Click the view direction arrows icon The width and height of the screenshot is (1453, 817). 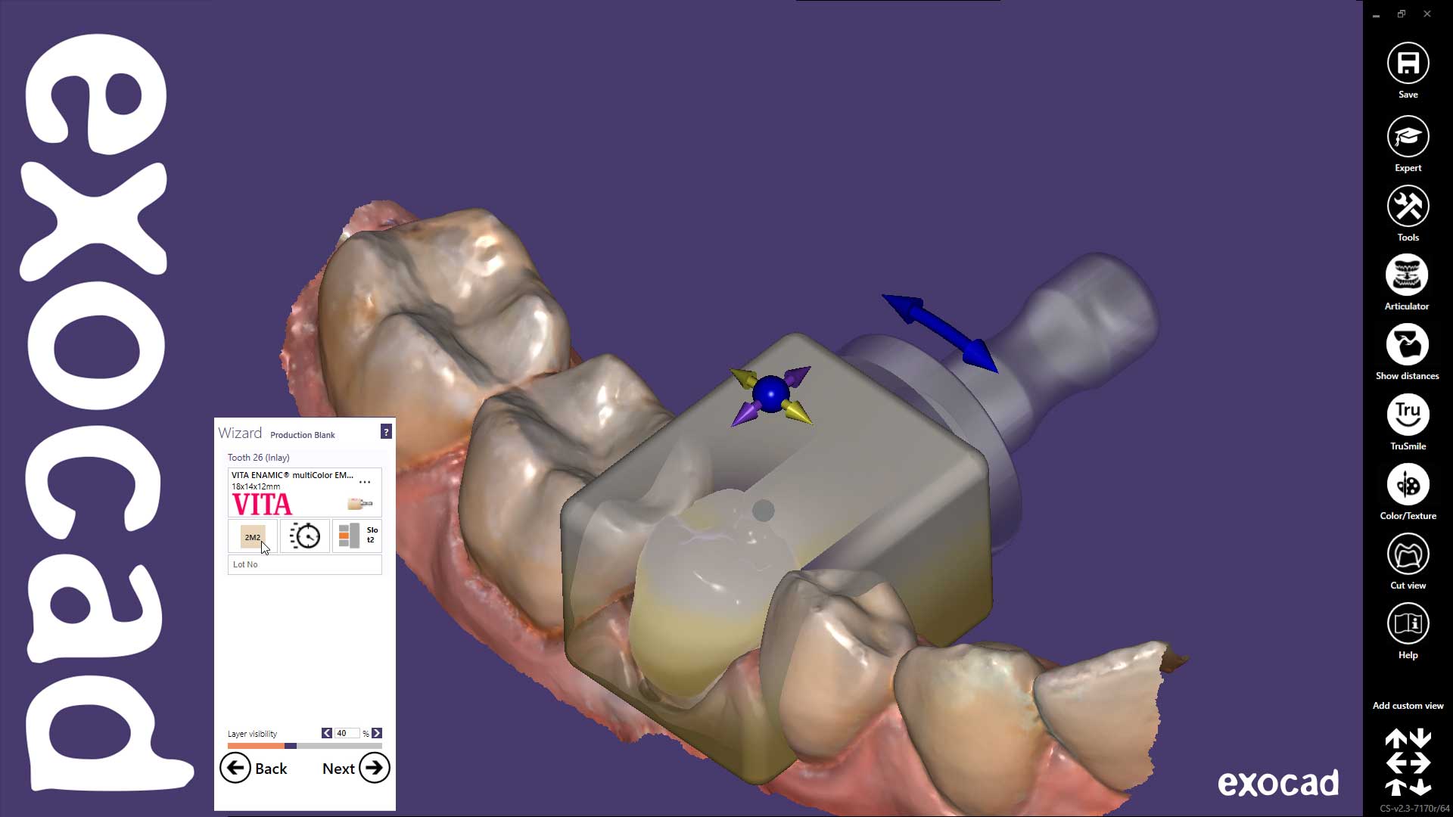(1408, 762)
